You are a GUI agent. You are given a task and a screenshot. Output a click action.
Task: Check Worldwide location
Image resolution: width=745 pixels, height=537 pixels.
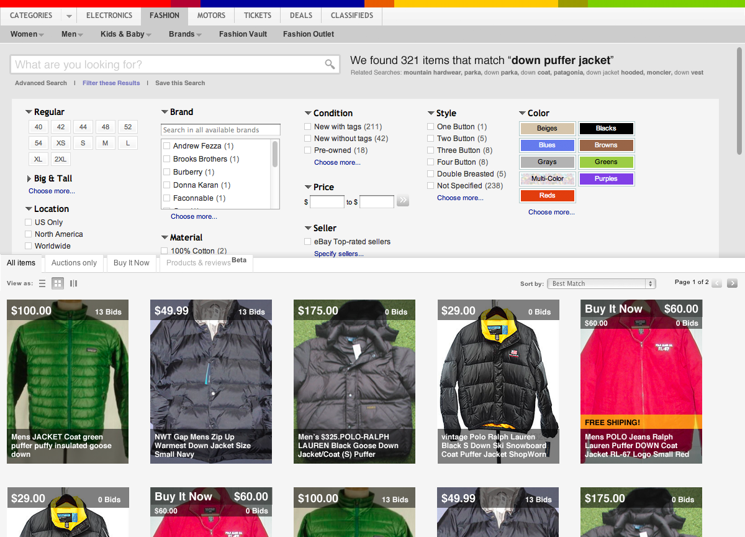(28, 246)
